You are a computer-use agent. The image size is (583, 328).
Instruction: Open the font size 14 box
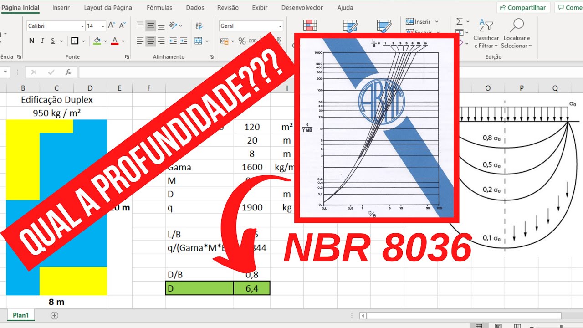click(x=96, y=26)
